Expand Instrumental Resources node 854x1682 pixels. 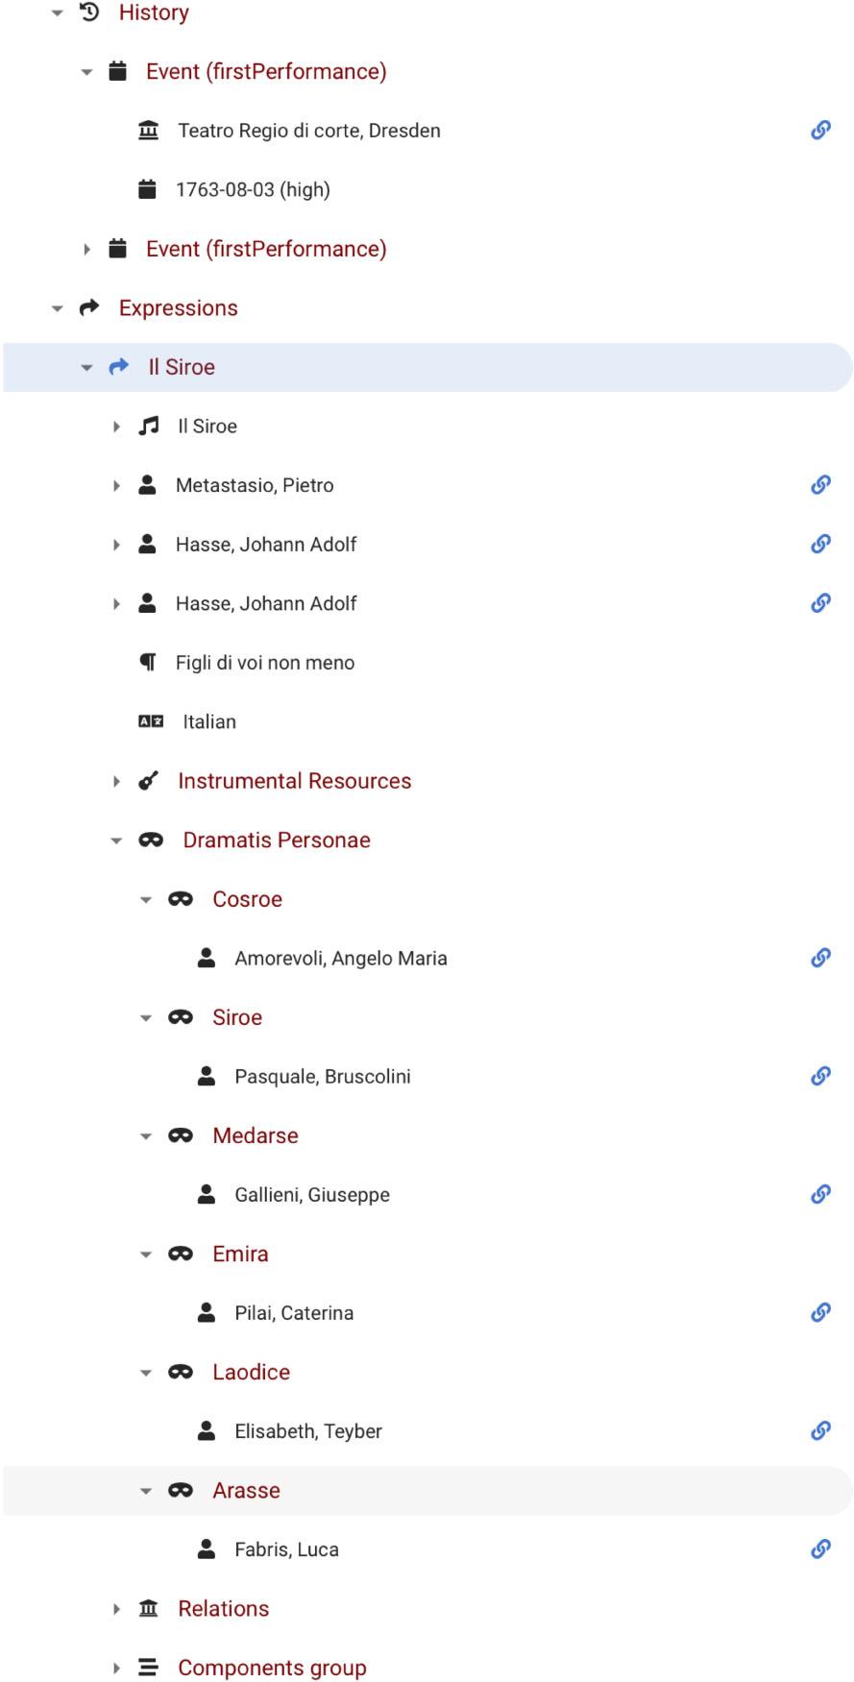(x=116, y=781)
